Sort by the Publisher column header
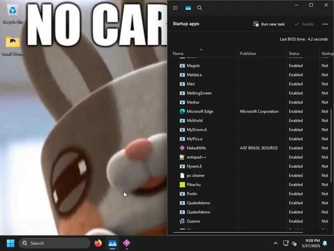This screenshot has width=334, height=251. point(248,54)
